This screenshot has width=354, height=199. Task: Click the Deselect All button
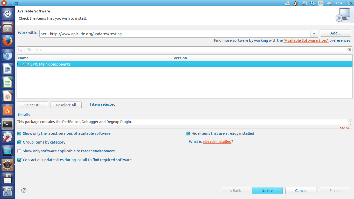click(66, 105)
